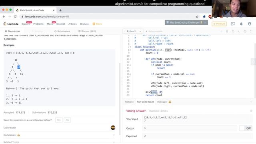Click the highlighted -3 tree node
The width and height of the screenshot is (256, 144).
19,67
